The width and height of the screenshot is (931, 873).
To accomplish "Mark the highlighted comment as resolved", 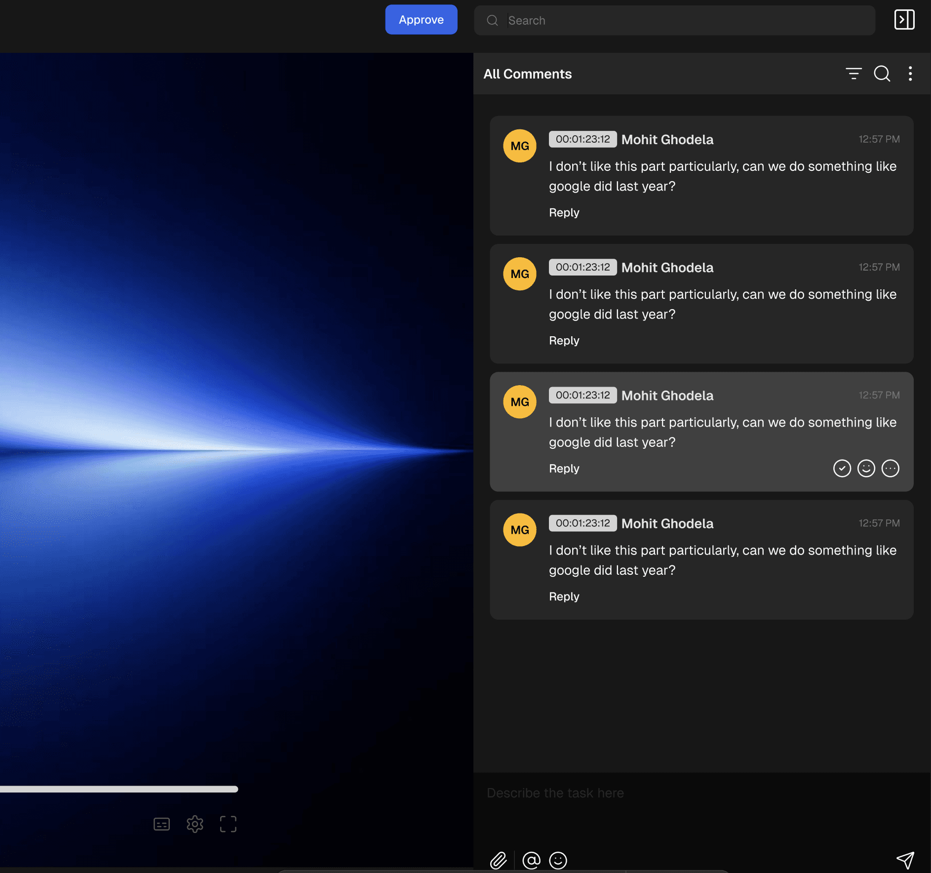I will 842,468.
